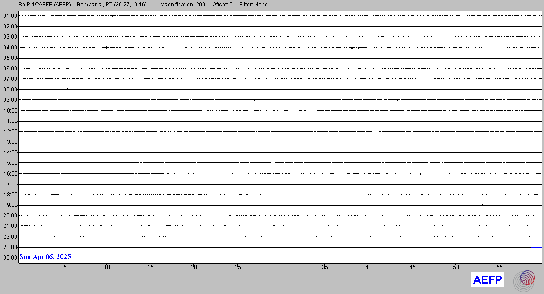
Task: Click the seismic spike at 04:00 near :10
Action: pos(106,47)
